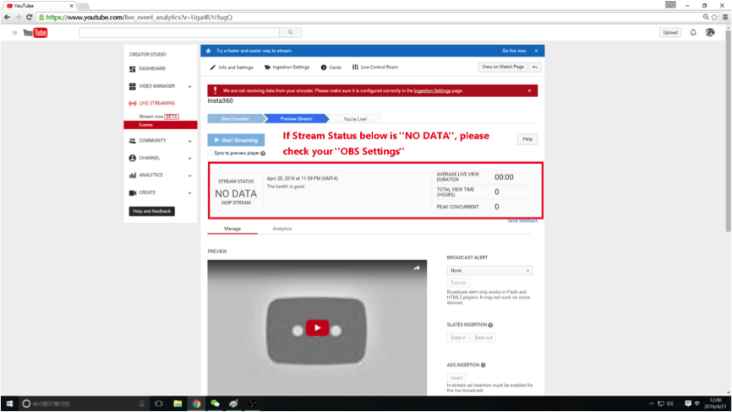Follow the Ingestion Settings link in warning
The image size is (732, 412).
coord(432,91)
